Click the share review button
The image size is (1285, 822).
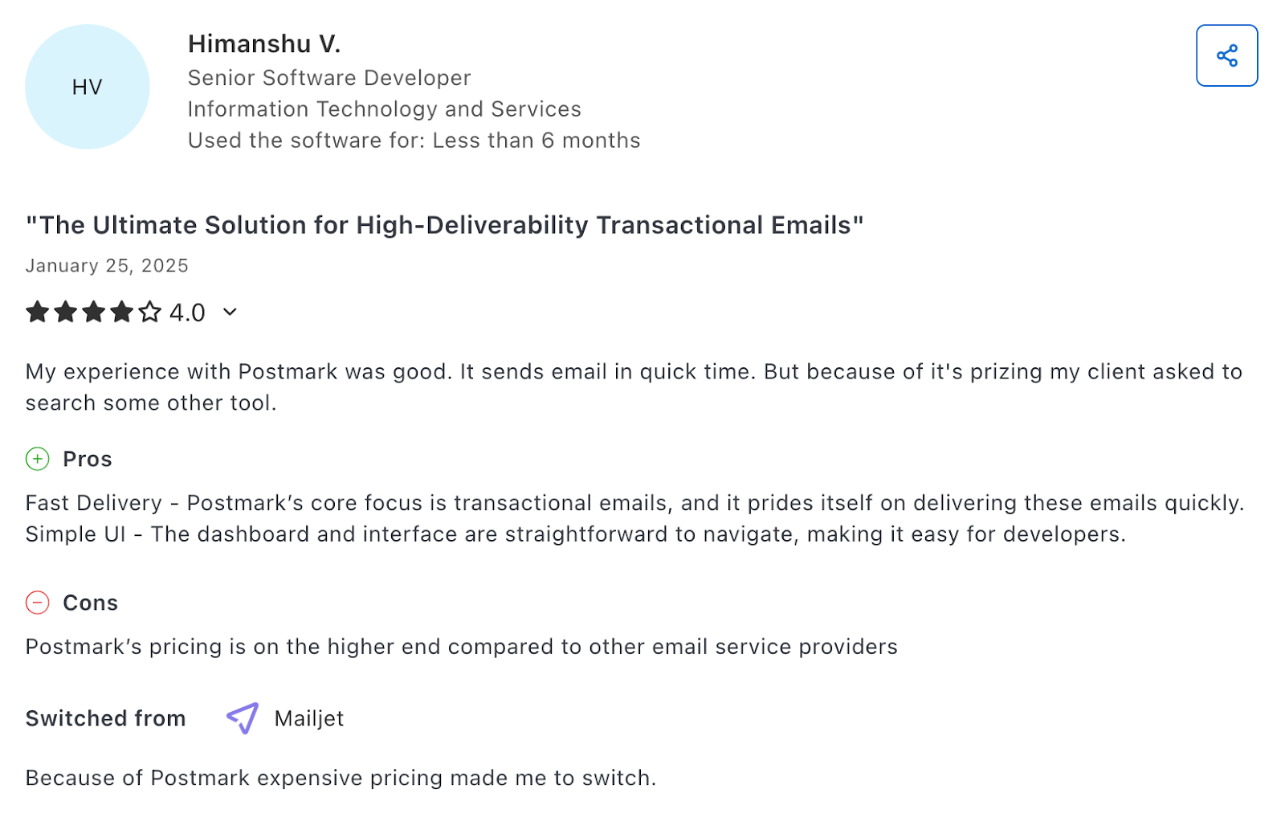[1226, 55]
